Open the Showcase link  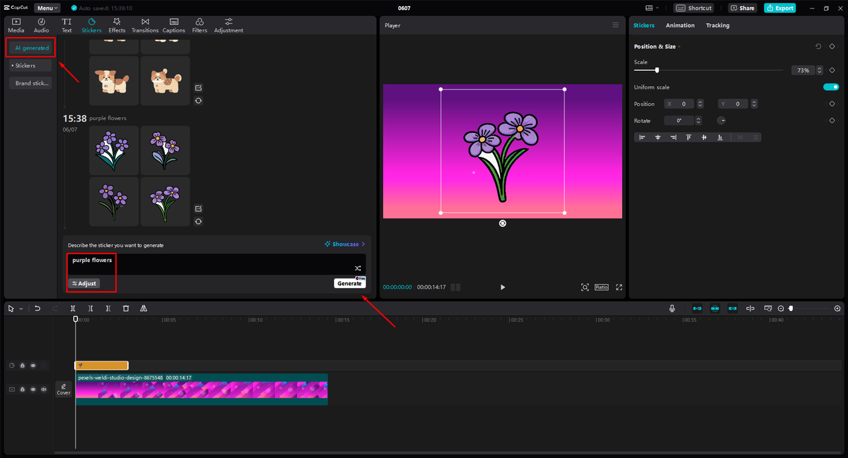(344, 244)
